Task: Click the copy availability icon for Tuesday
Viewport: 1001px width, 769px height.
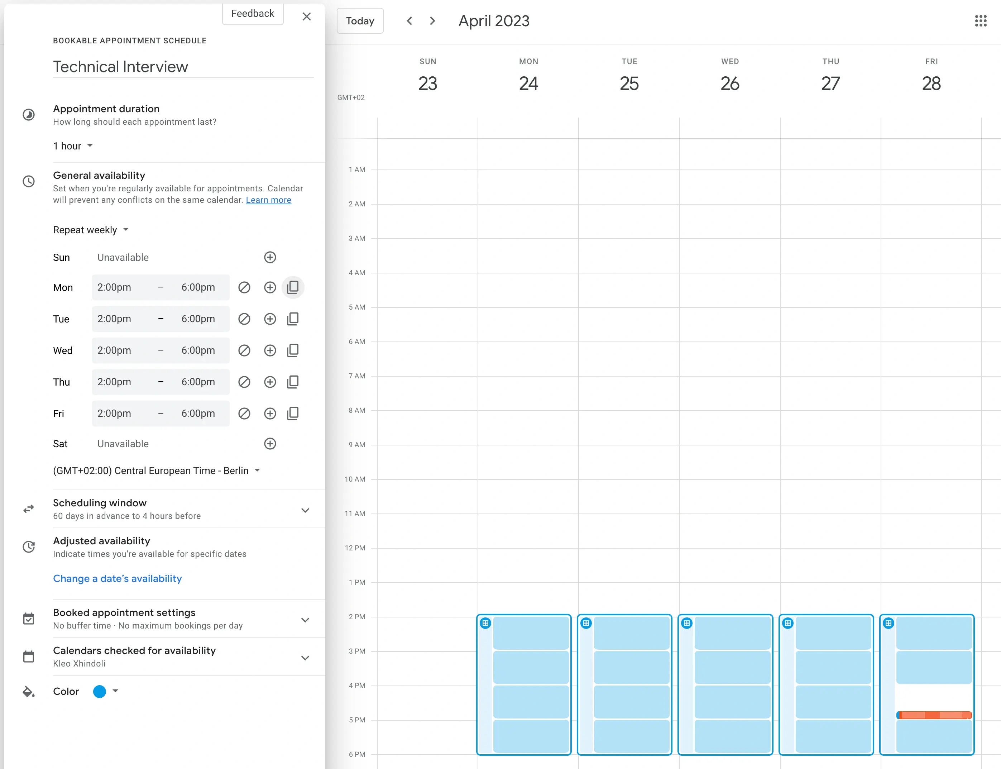Action: (x=293, y=318)
